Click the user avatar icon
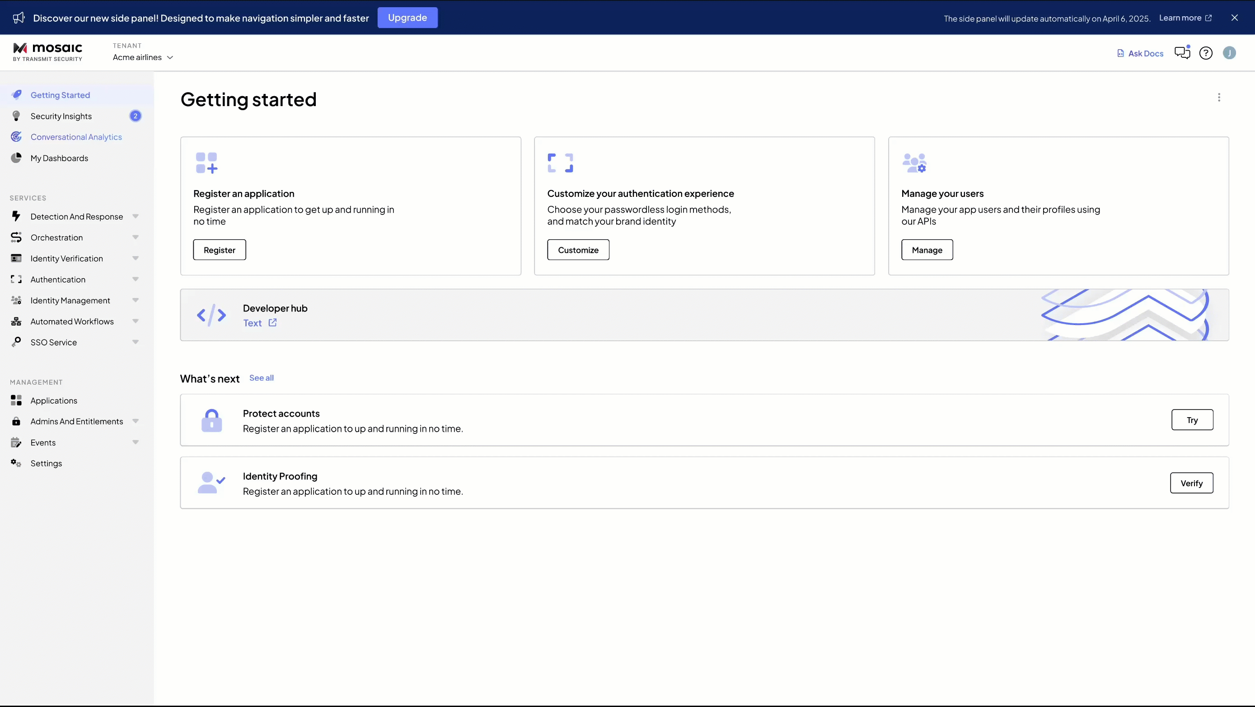Viewport: 1255px width, 707px height. pos(1229,53)
